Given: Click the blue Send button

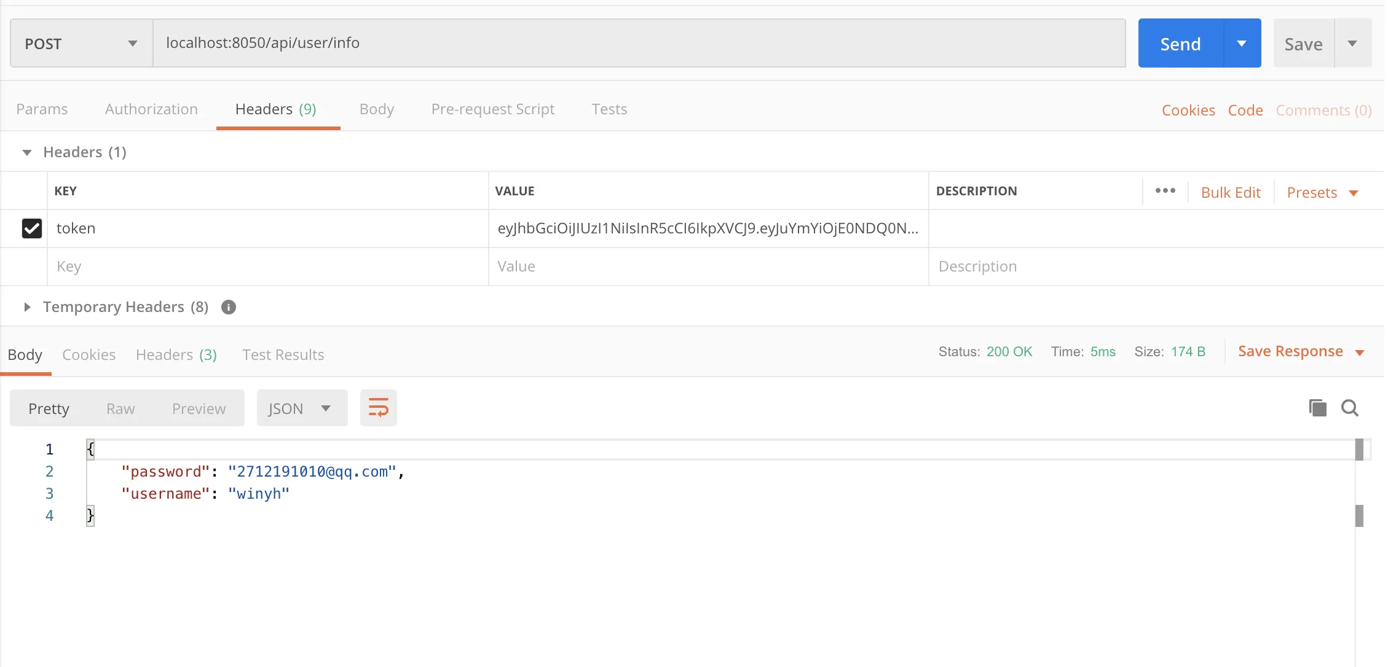Looking at the screenshot, I should pos(1180,44).
